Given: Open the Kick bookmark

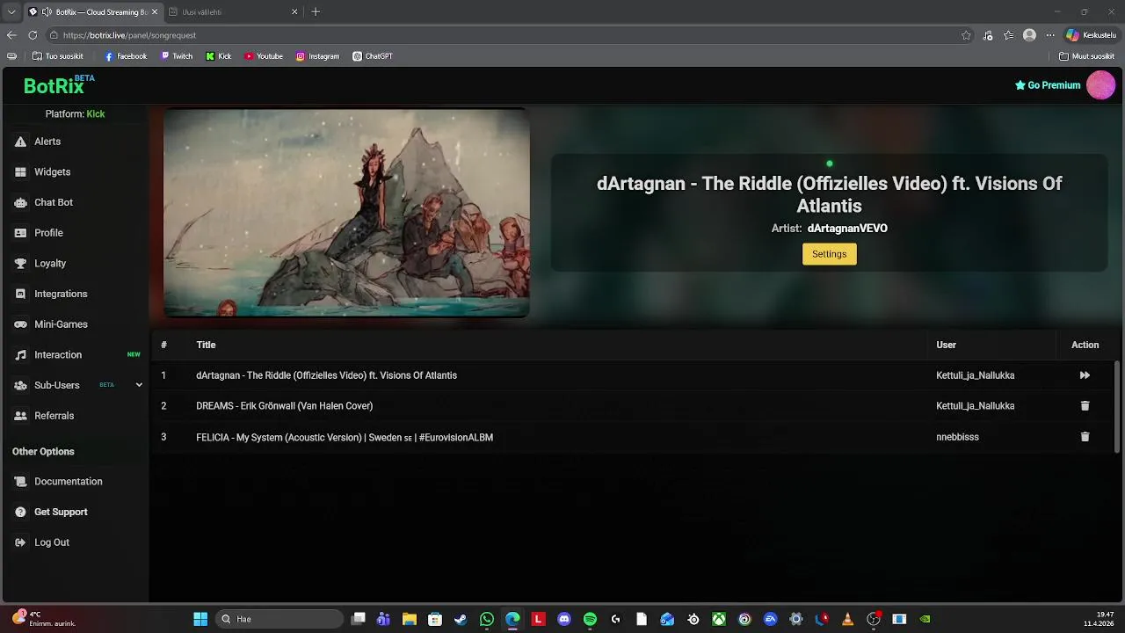Looking at the screenshot, I should tap(219, 56).
